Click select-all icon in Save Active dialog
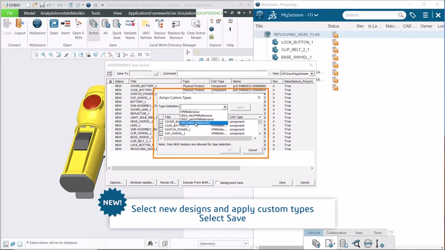445x250 pixels. [109, 74]
